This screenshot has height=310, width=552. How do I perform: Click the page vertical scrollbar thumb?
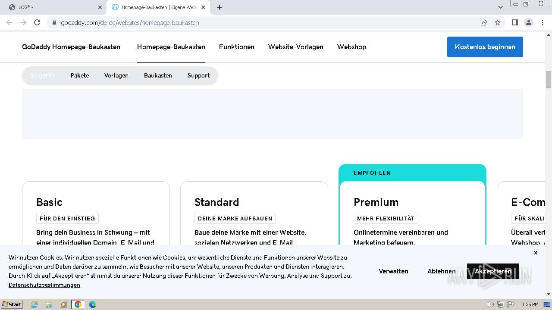pos(549,80)
